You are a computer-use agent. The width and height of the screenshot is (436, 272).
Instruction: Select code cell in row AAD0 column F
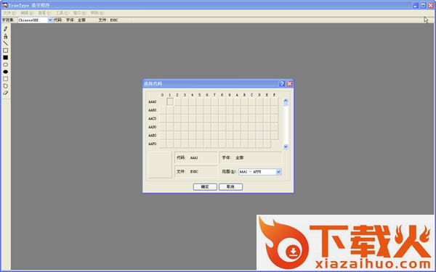pos(274,127)
